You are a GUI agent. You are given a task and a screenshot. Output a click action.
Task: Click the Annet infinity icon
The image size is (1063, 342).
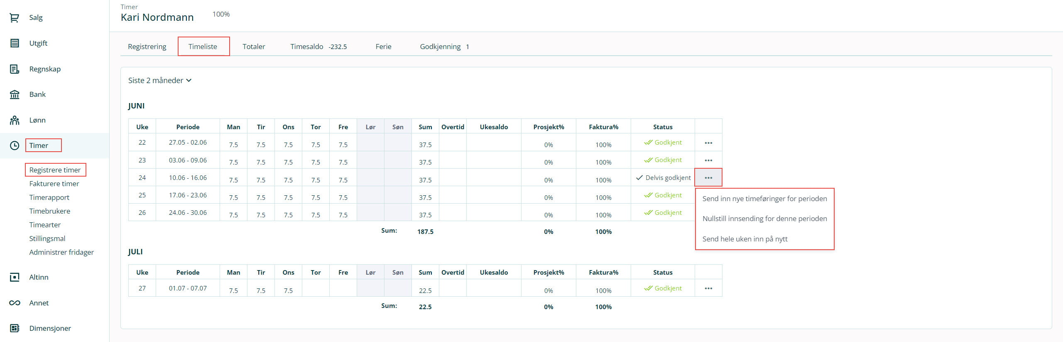15,303
